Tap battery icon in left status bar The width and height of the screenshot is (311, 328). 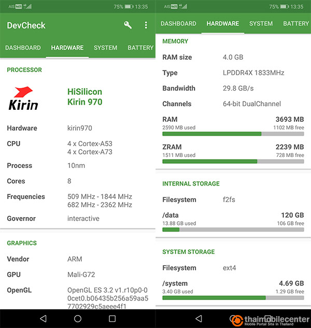click(x=129, y=7)
